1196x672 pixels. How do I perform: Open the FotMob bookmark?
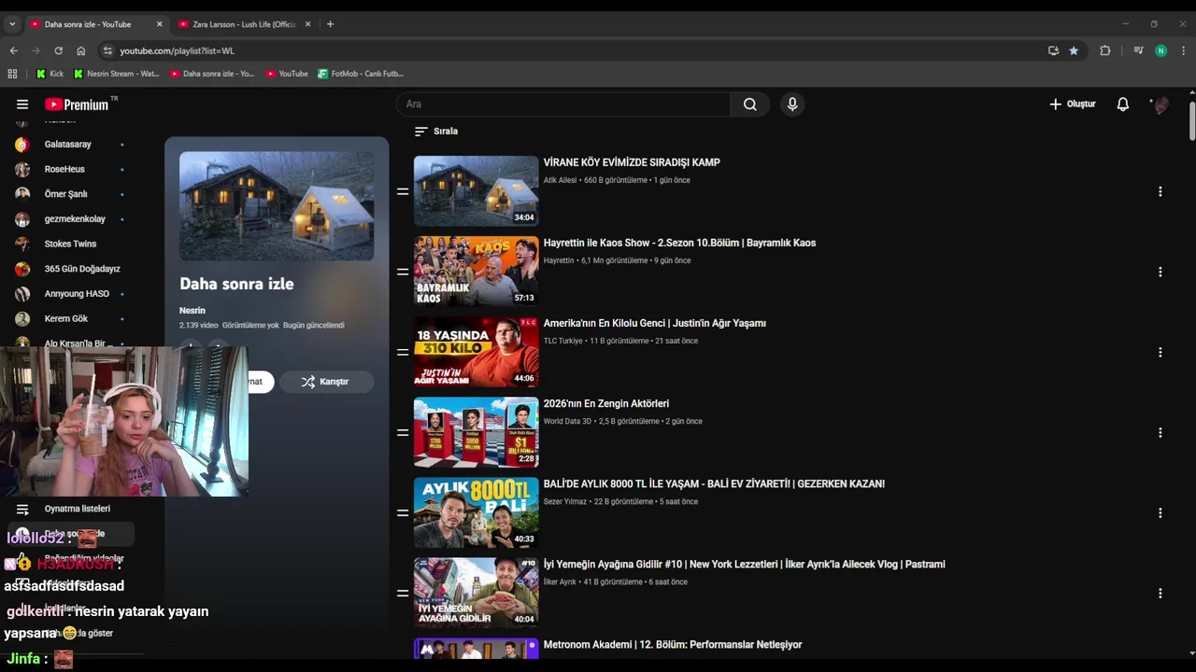tap(360, 74)
